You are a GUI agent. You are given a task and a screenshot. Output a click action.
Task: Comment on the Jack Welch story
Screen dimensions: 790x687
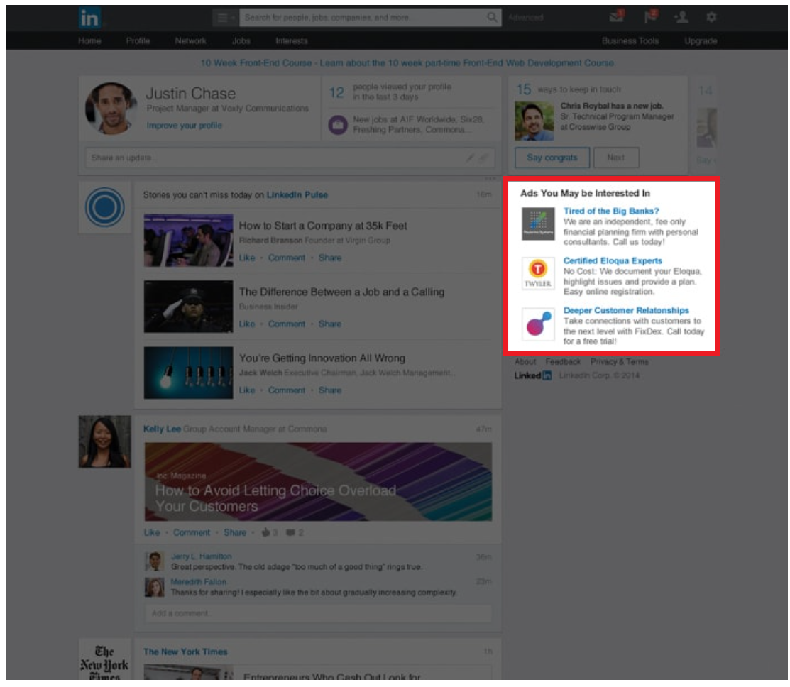[x=286, y=390]
